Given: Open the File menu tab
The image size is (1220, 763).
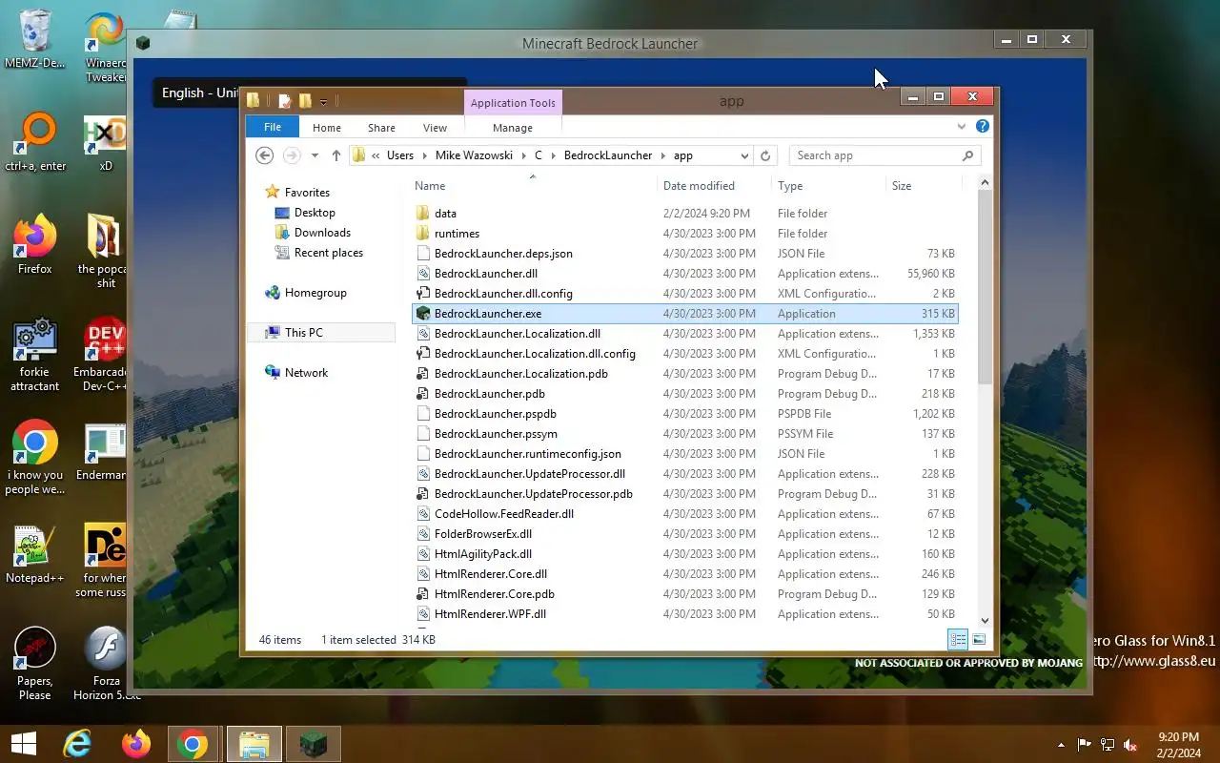Looking at the screenshot, I should tap(273, 127).
